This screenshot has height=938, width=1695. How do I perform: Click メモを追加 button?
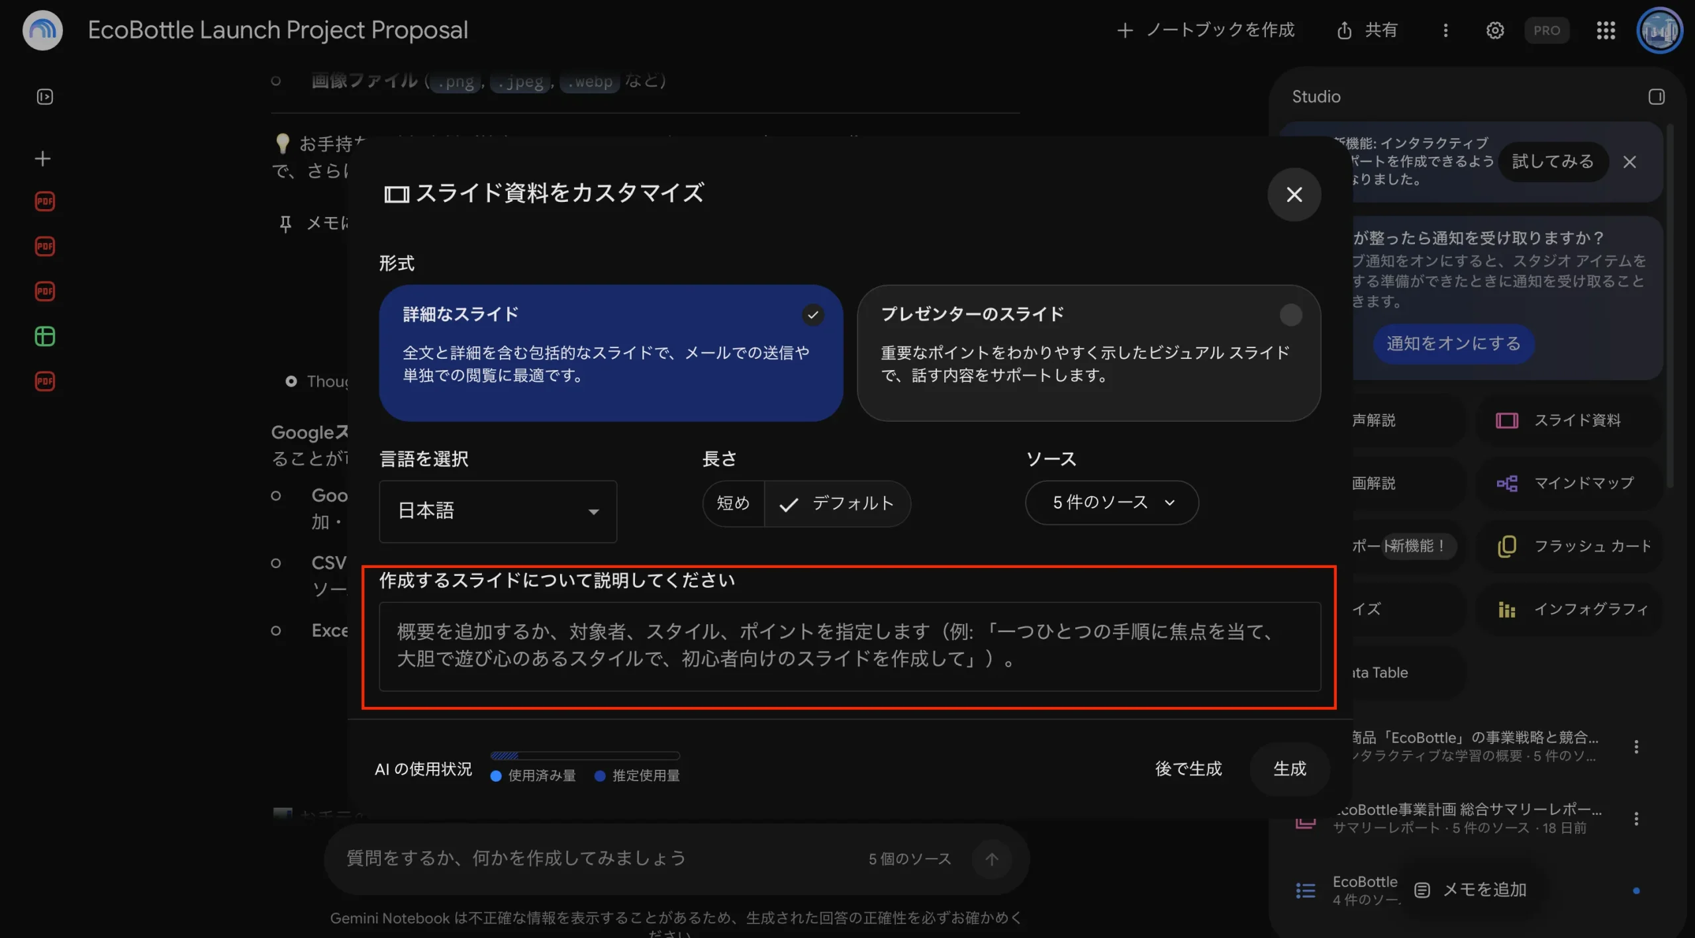click(1470, 890)
